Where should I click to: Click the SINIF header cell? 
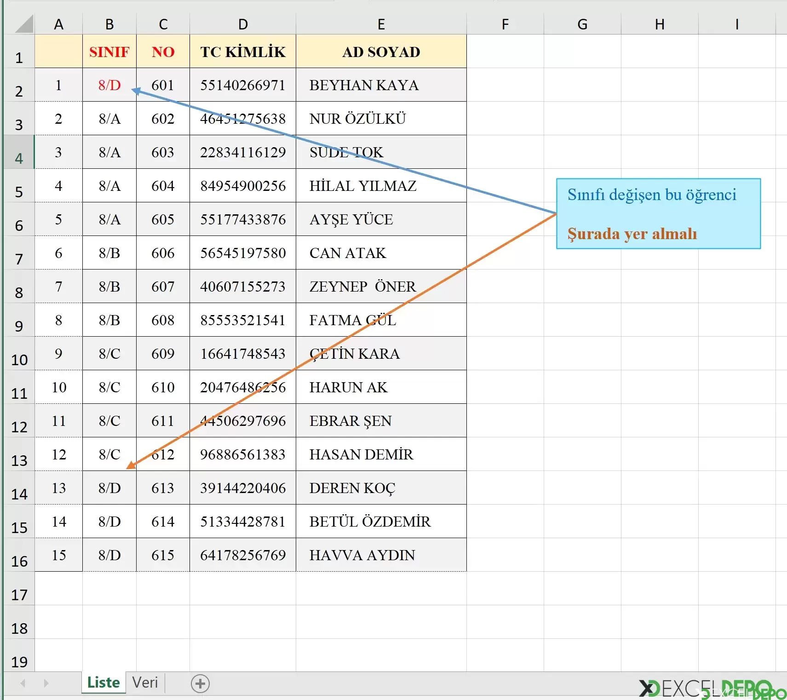tap(109, 52)
